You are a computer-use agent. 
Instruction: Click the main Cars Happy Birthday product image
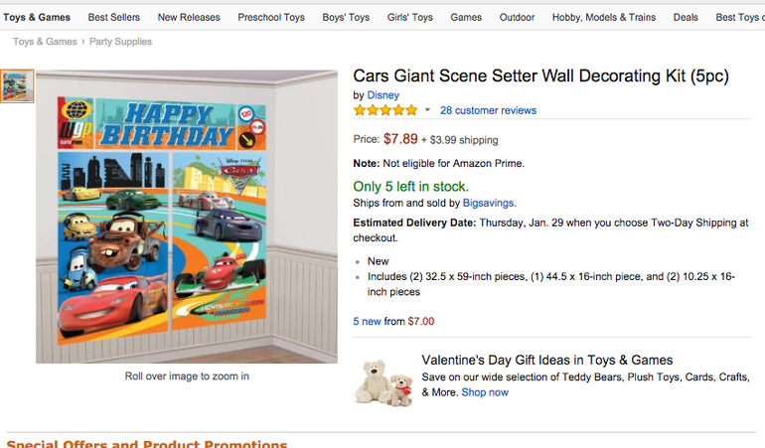187,217
